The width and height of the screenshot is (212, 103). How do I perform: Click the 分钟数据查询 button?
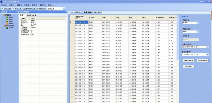click(x=188, y=61)
